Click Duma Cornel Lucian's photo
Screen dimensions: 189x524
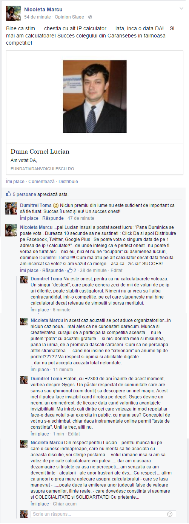click(x=95, y=96)
